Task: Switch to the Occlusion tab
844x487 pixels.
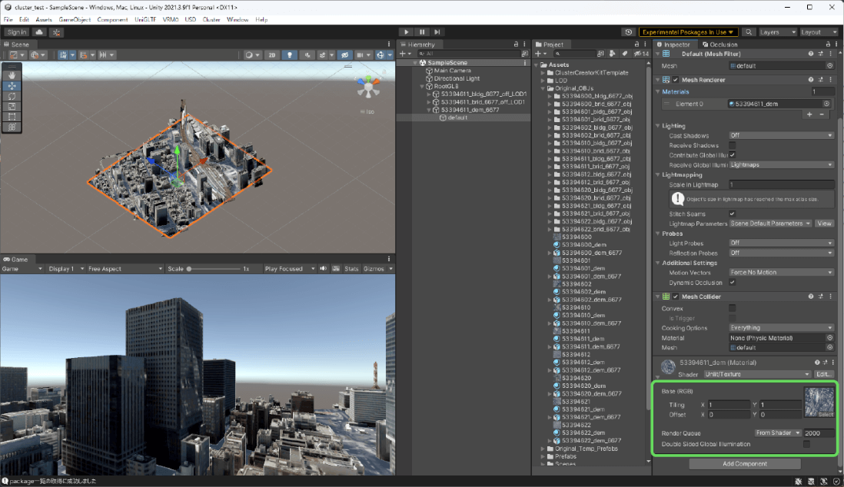Action: [719, 45]
